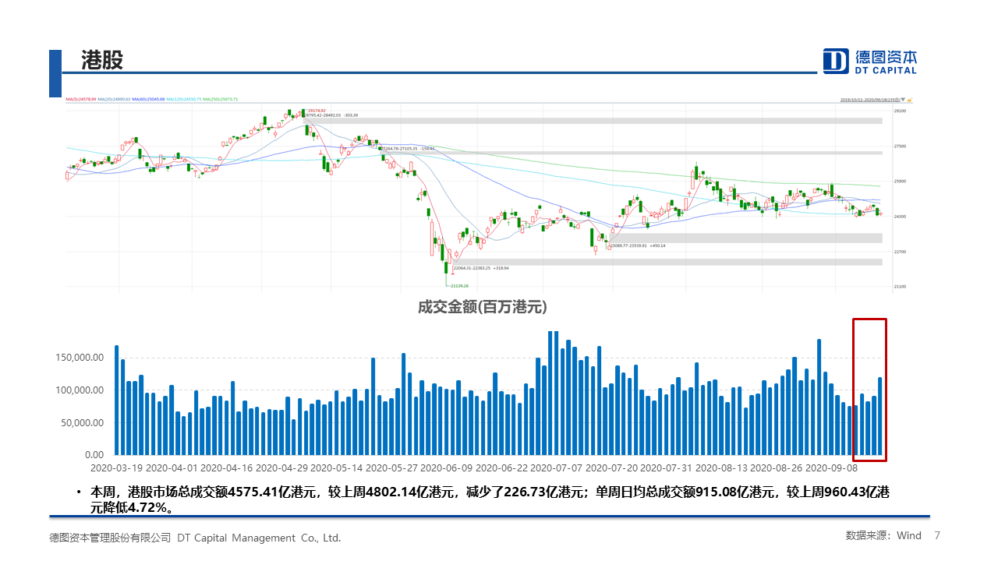Click the 数据来源：Wind source note
This screenshot has height=561, width=998.
coord(883,535)
